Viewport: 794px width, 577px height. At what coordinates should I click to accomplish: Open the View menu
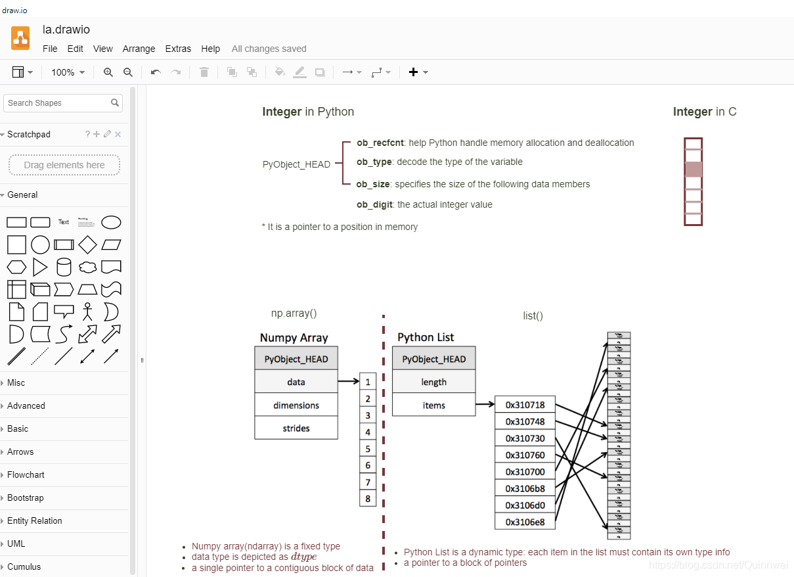point(103,49)
